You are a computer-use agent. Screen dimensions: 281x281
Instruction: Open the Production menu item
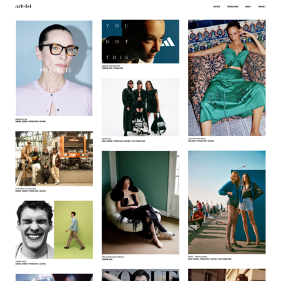coord(232,7)
